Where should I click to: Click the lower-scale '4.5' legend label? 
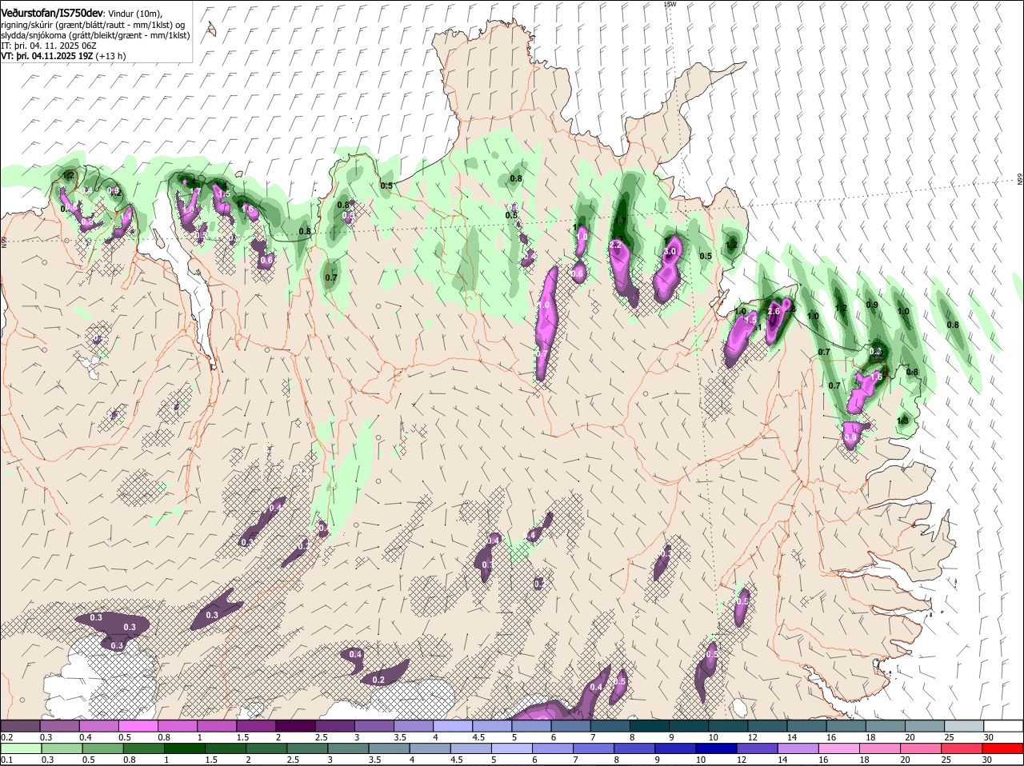[x=456, y=760]
